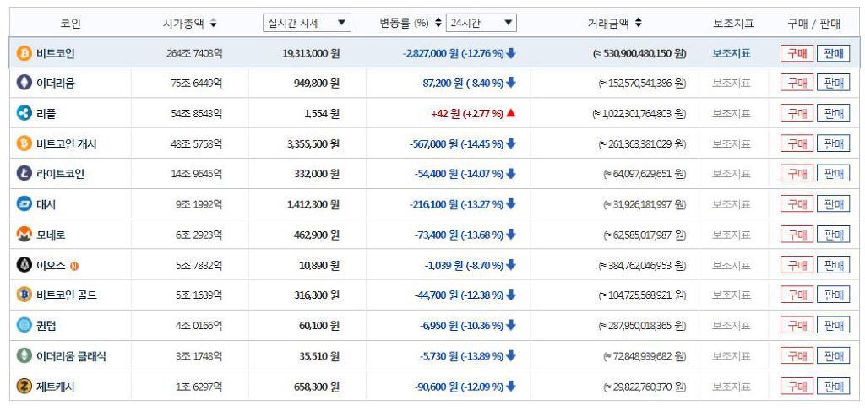Sort by change rate (변동률) arrows

pyautogui.click(x=438, y=23)
